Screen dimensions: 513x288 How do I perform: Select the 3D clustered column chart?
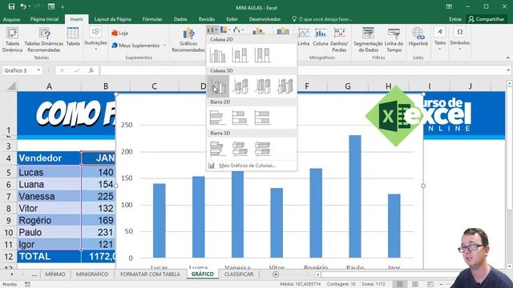[x=218, y=86]
